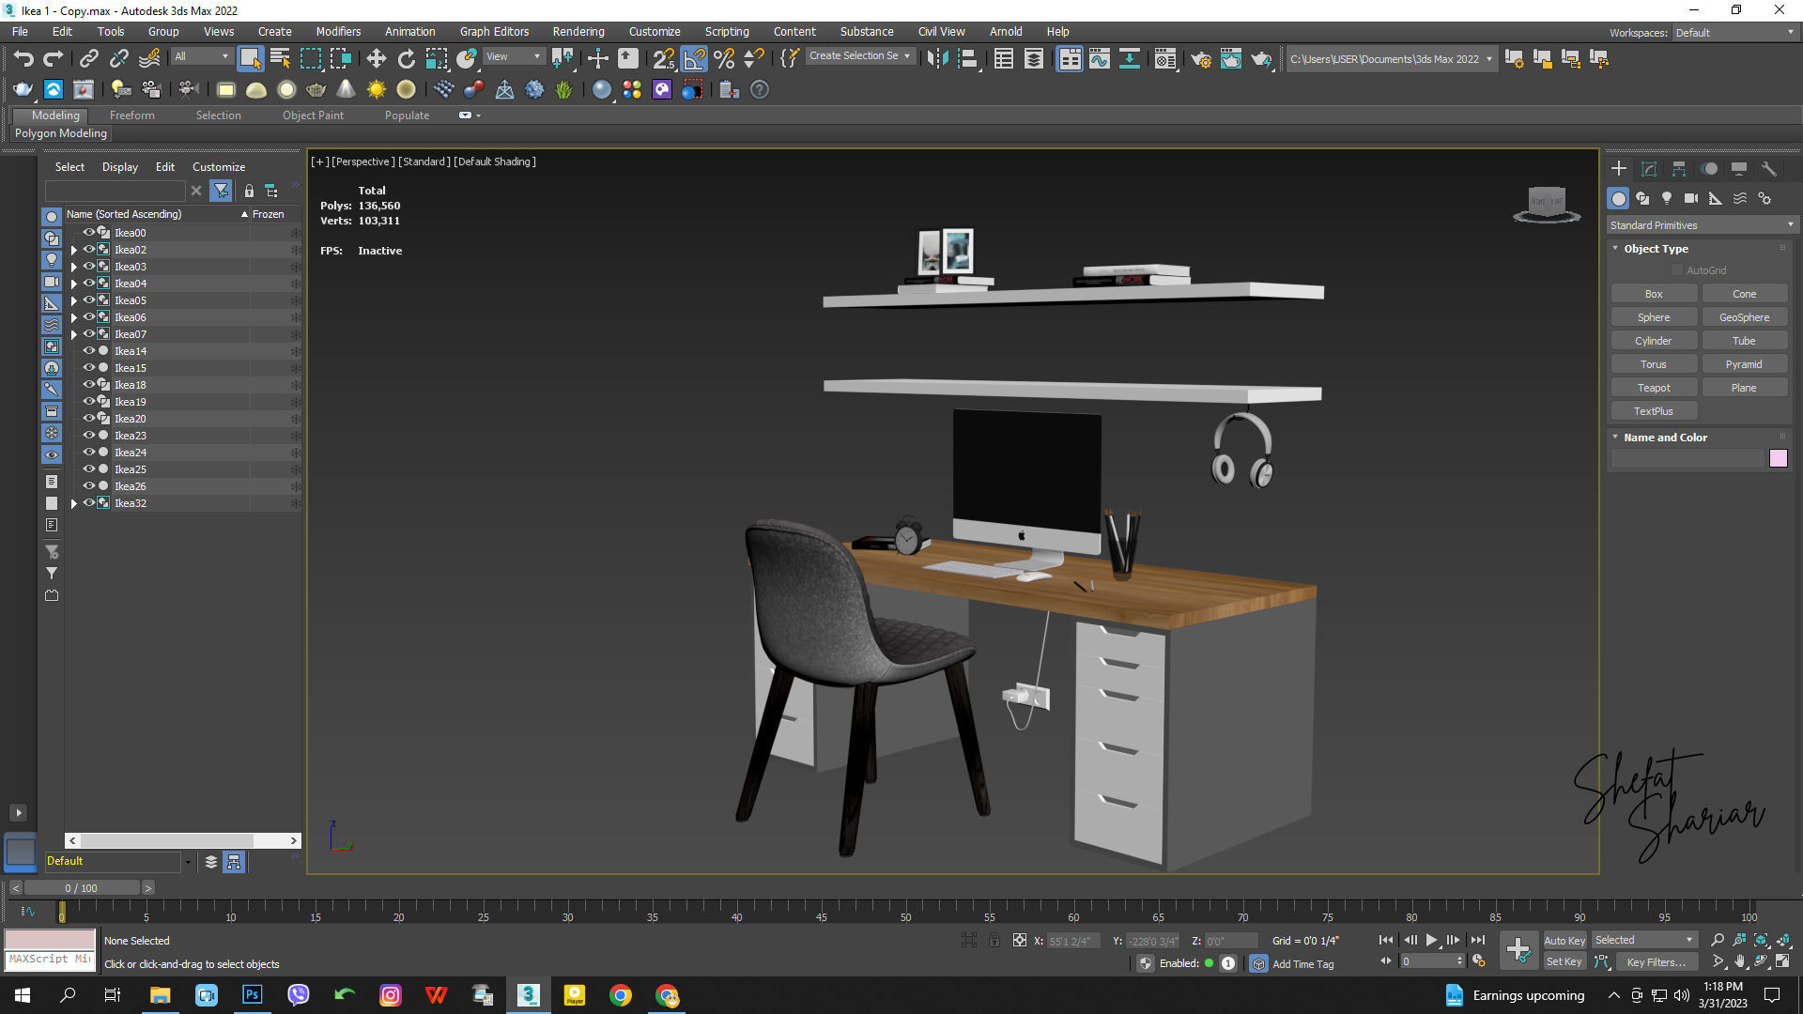Expand the Ikea02 tree node
Image resolution: width=1803 pixels, height=1014 pixels.
(74, 251)
